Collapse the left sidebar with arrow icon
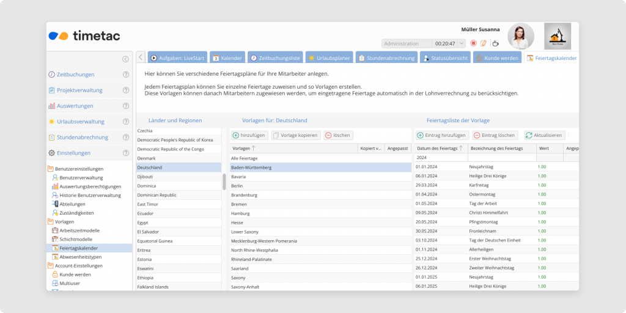626x313 pixels. [x=125, y=59]
